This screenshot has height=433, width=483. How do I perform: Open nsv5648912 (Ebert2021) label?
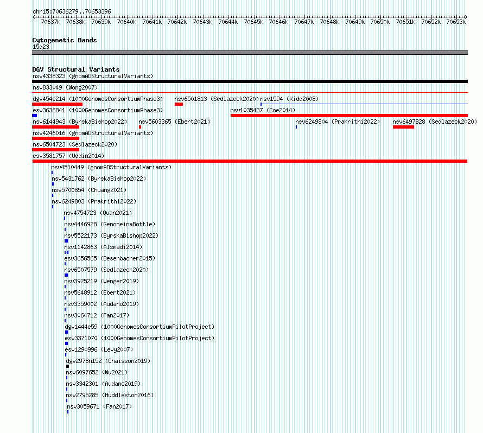[100, 292]
